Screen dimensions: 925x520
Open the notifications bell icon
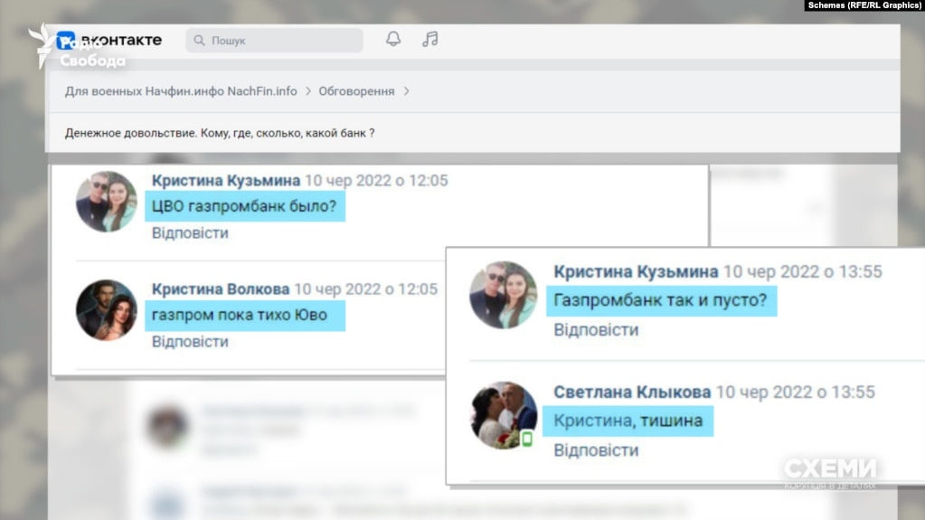(x=393, y=39)
